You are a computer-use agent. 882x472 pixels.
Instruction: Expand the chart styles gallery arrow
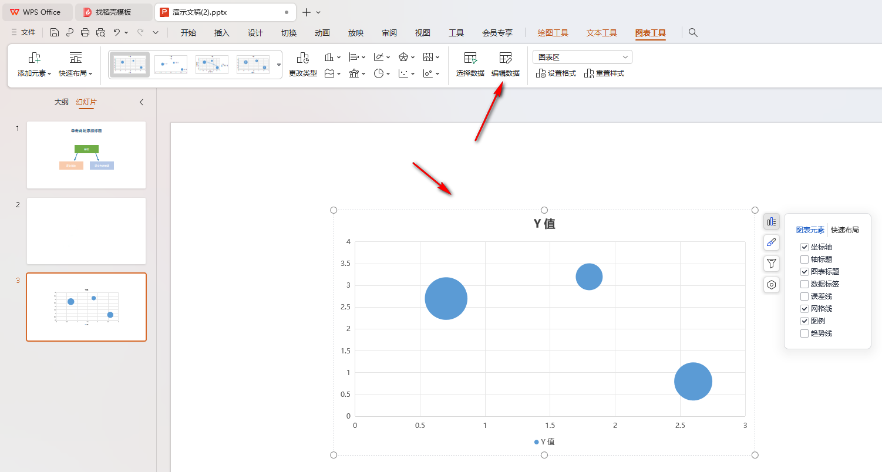[x=279, y=64]
